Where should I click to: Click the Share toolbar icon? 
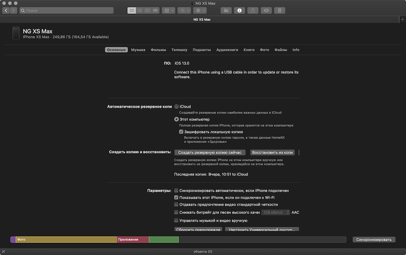click(x=253, y=10)
